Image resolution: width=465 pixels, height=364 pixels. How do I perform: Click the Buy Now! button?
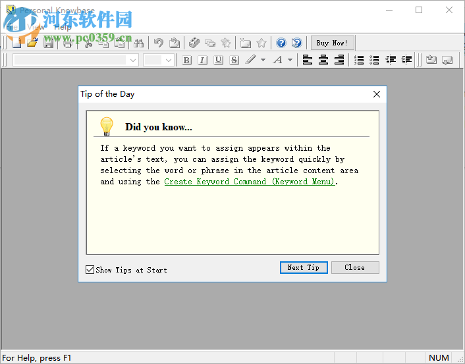(332, 43)
